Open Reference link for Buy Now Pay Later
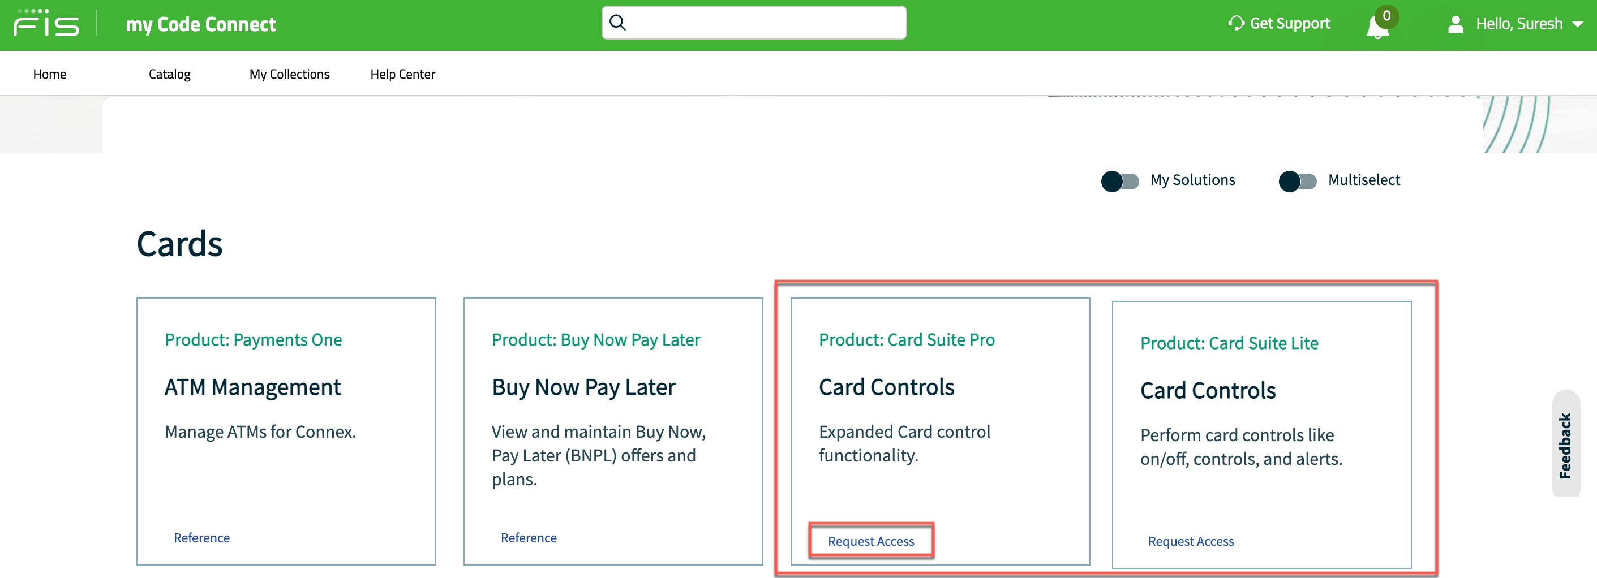The width and height of the screenshot is (1597, 578). point(528,538)
